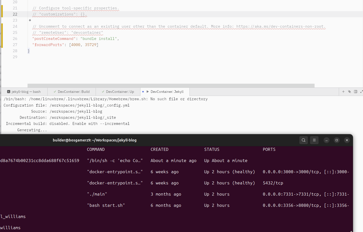
Task: Click line number 26 in gutter
Action: point(15,39)
